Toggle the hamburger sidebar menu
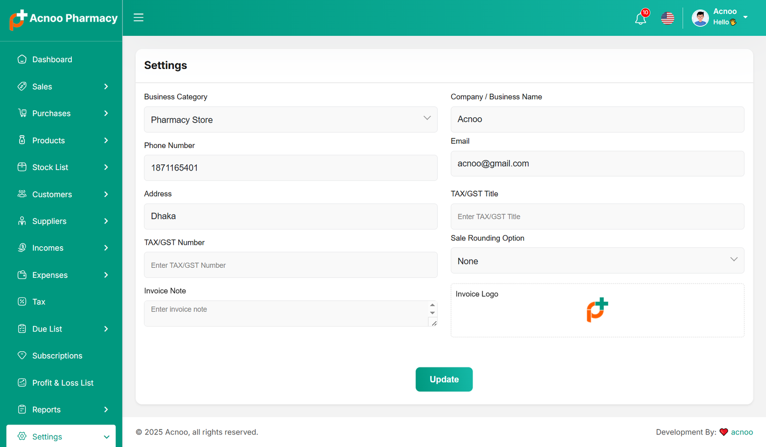 [138, 18]
